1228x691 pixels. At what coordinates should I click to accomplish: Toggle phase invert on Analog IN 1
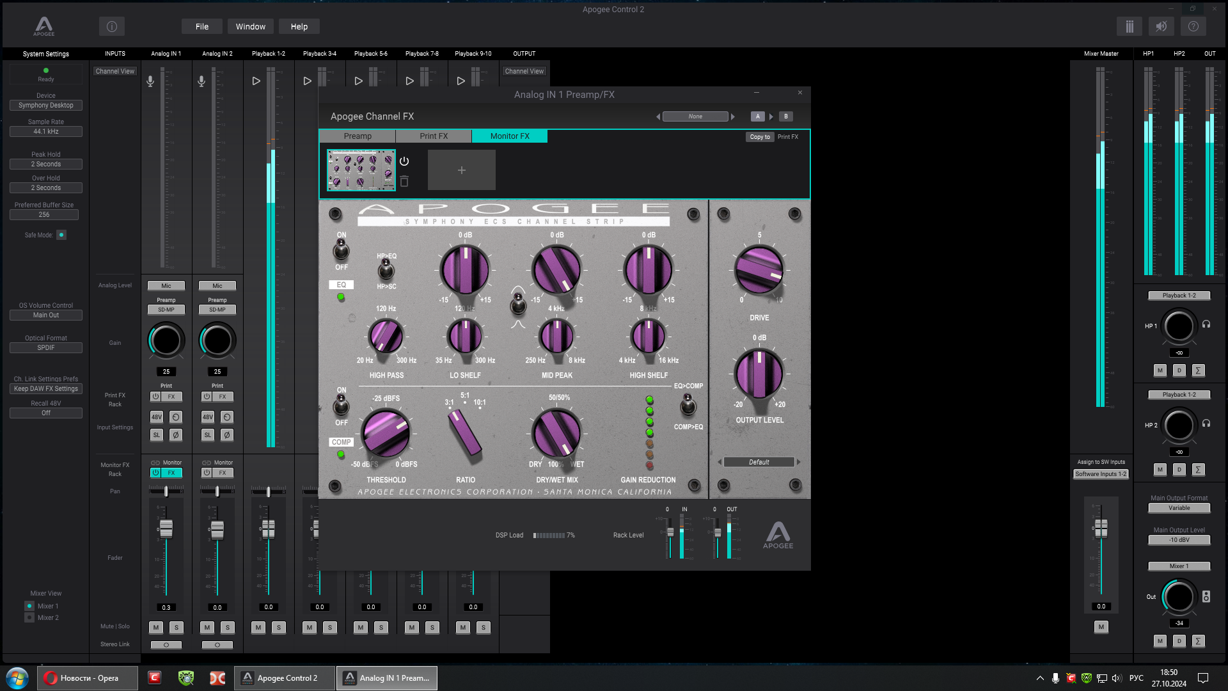(176, 435)
